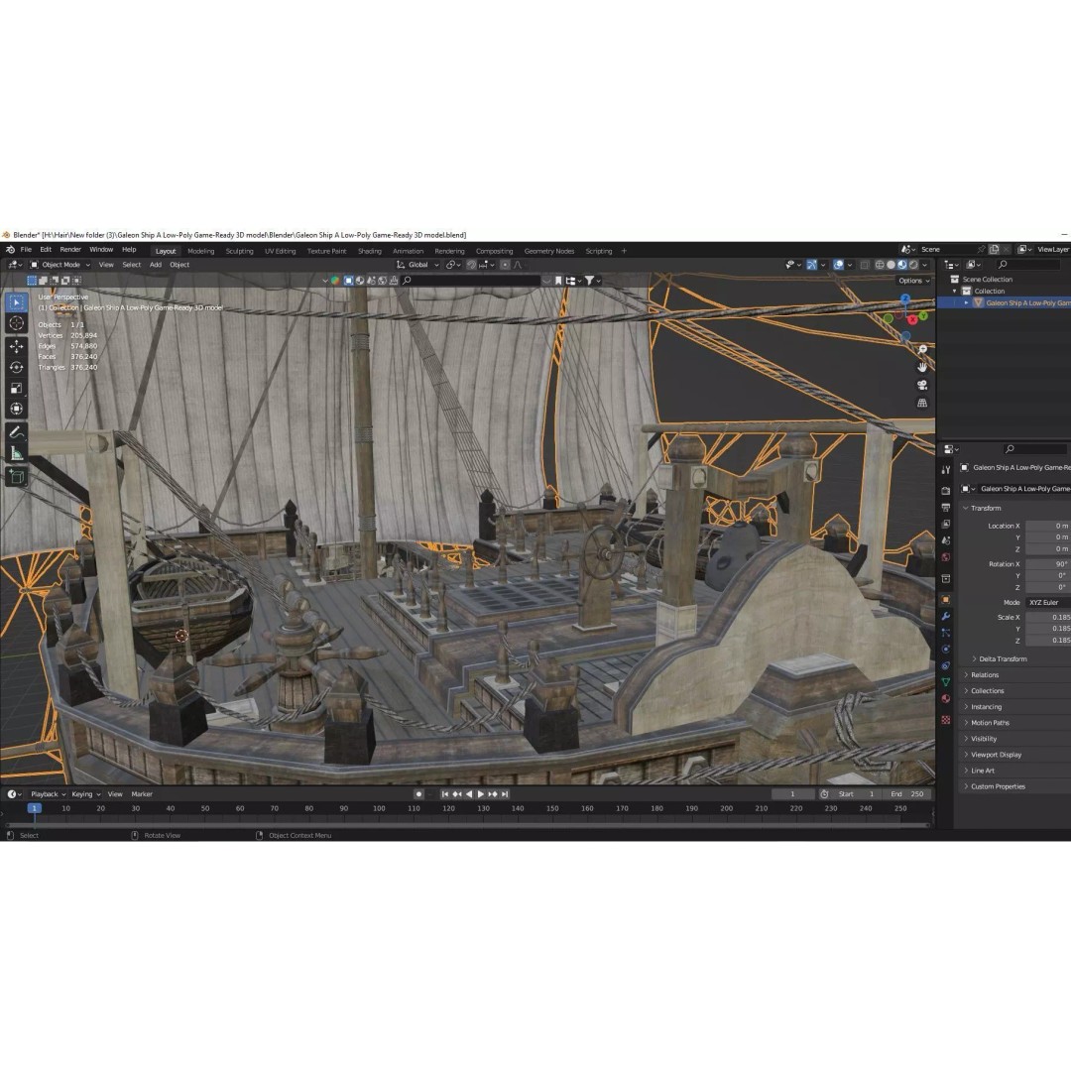The height and width of the screenshot is (1071, 1071).
Task: Open the Render menu
Action: [x=70, y=250]
